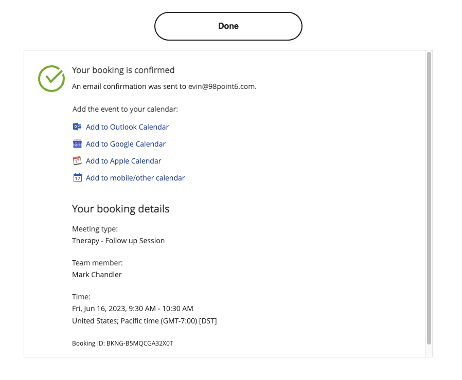The image size is (462, 380).
Task: Click the booking panel scrollbar thumb
Action: pos(429,198)
